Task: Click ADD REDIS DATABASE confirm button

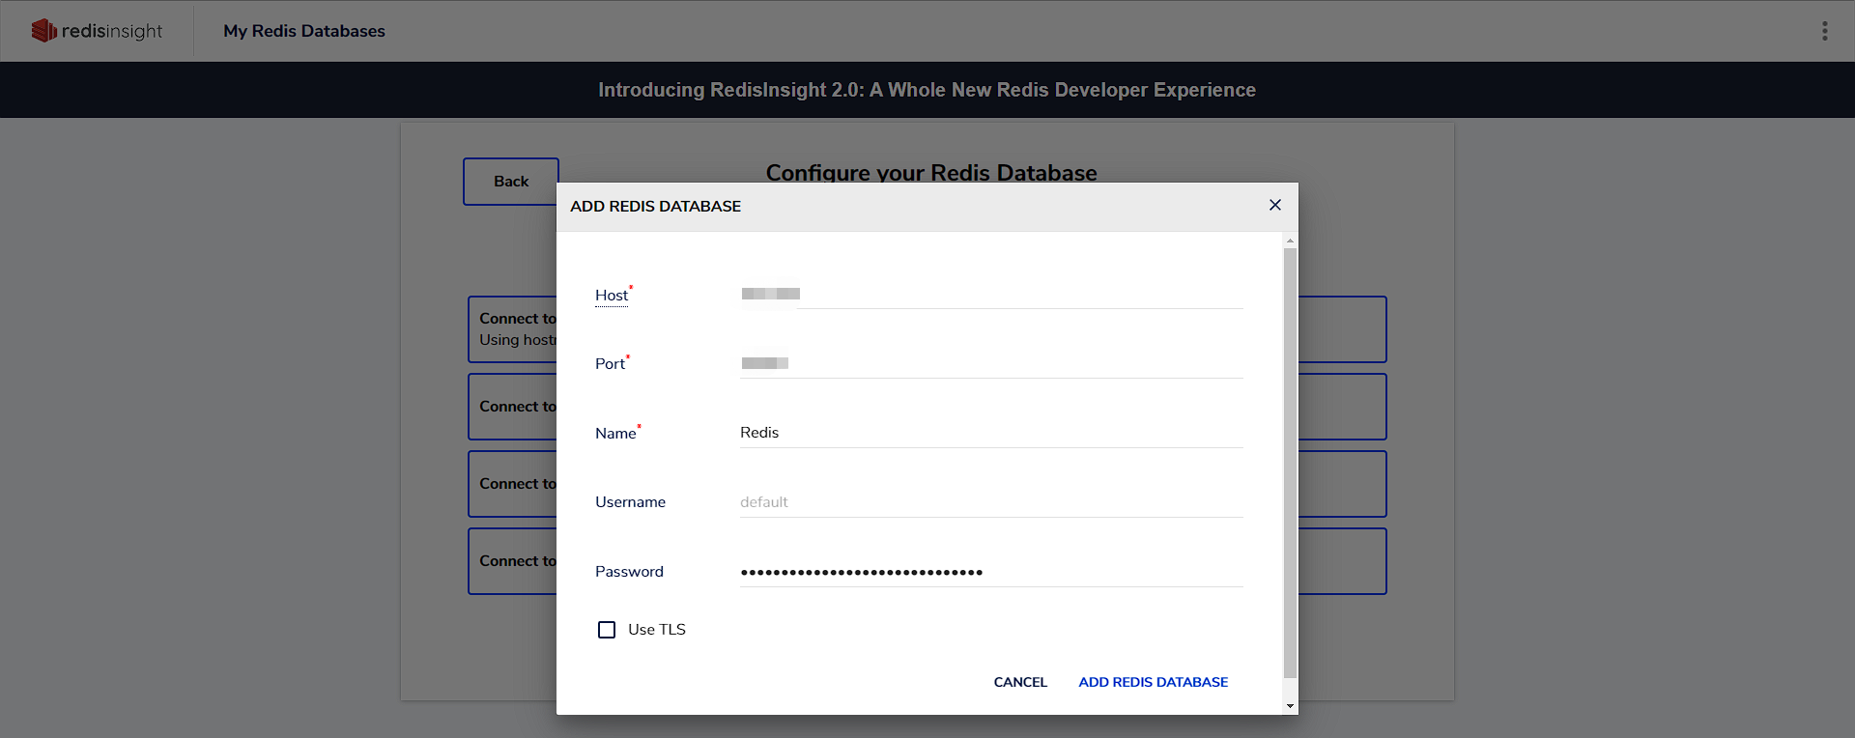Action: click(1153, 682)
